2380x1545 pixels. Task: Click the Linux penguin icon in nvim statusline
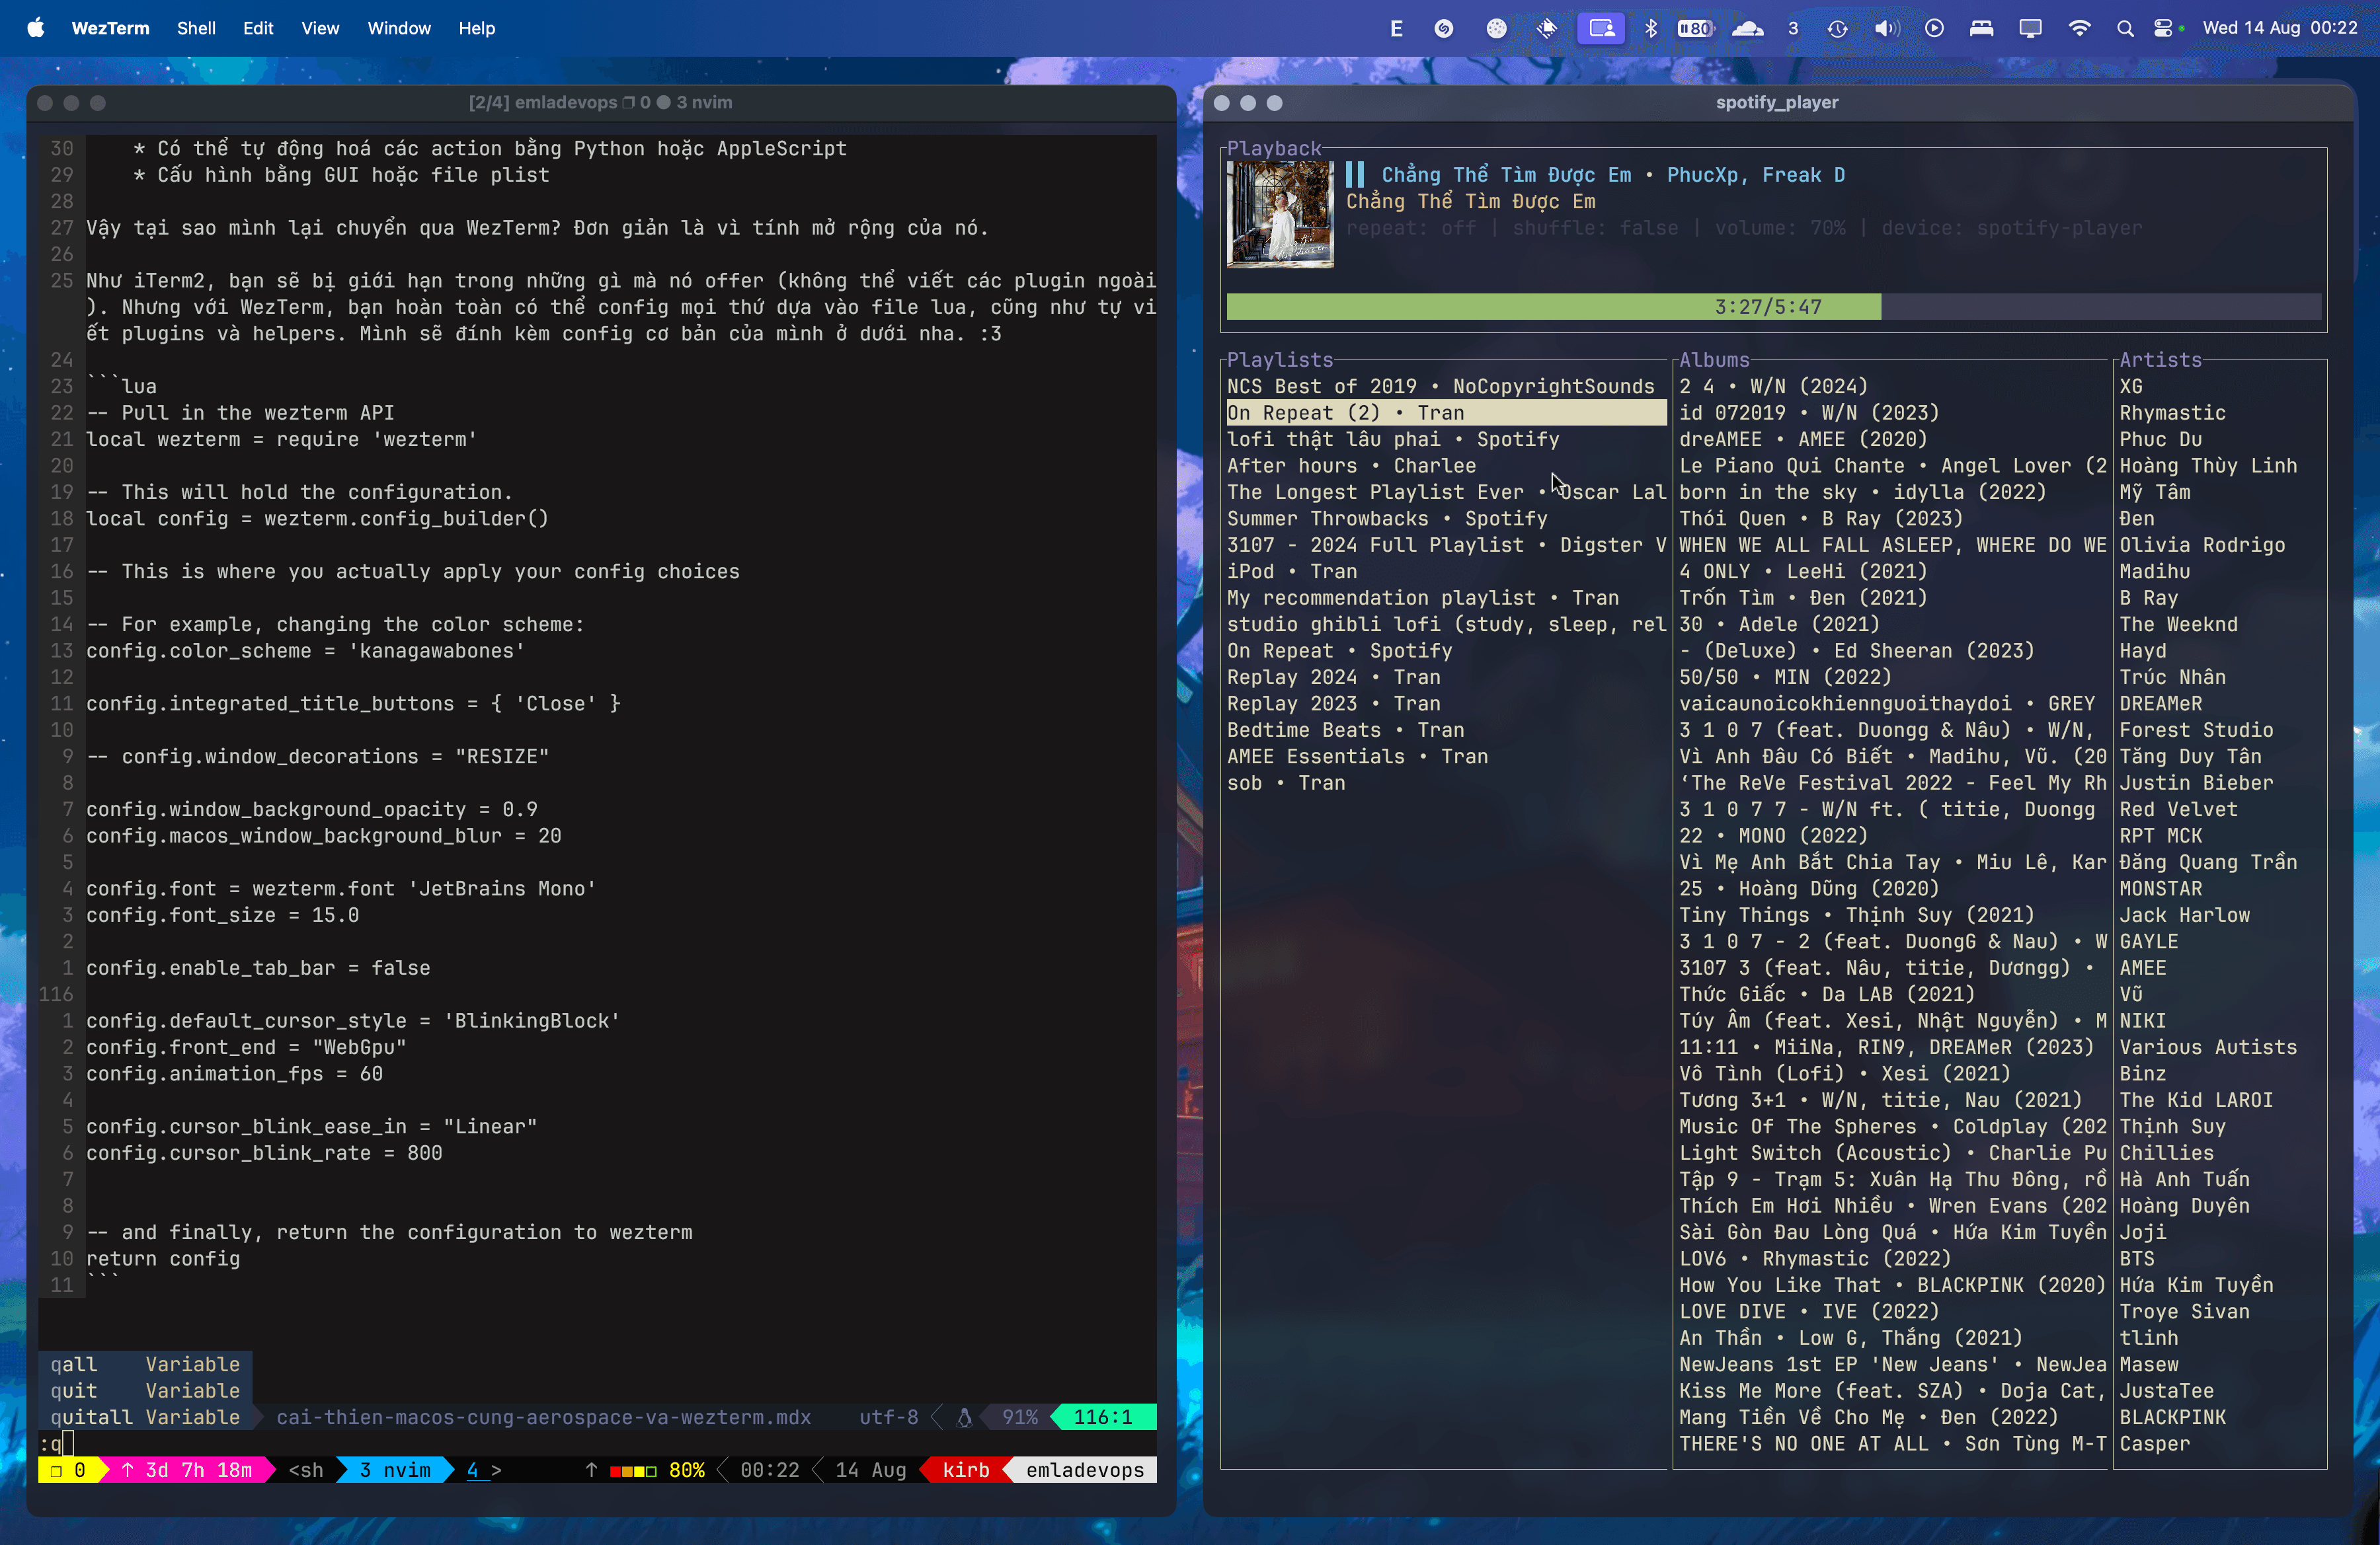pyautogui.click(x=964, y=1417)
